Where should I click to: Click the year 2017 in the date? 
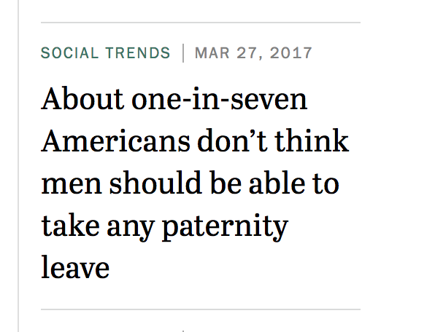click(291, 53)
